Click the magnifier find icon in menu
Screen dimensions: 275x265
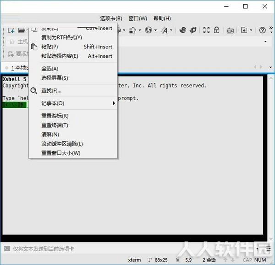pyautogui.click(x=33, y=91)
